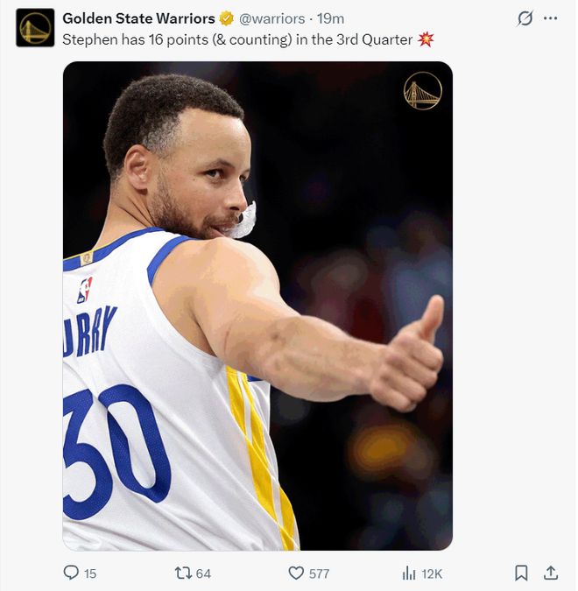Click the repost count showing 64

(203, 573)
